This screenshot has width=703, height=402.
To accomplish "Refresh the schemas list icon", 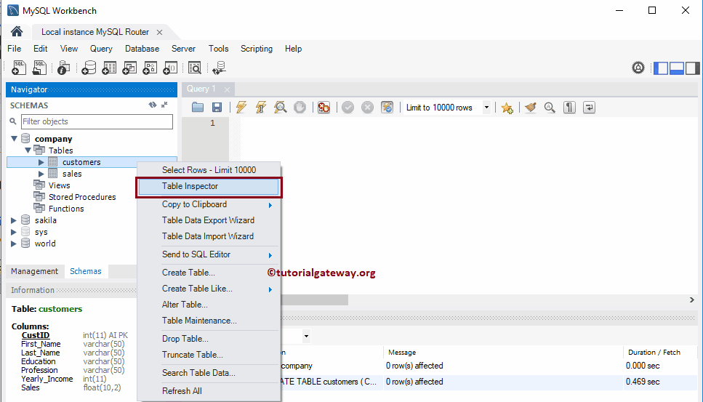I will point(153,105).
